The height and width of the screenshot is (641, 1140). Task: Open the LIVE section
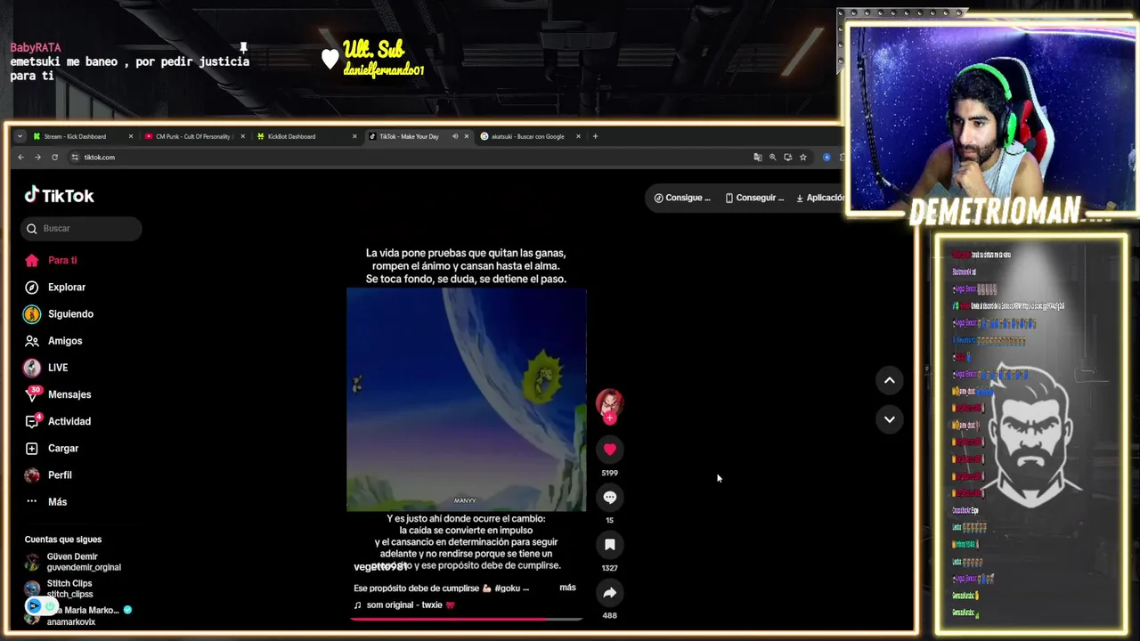point(58,368)
